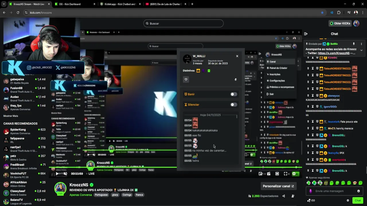Close the W_WALLI user card
Screen dimensions: 367x206
pos(237,56)
